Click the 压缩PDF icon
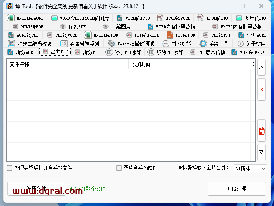 point(63,27)
